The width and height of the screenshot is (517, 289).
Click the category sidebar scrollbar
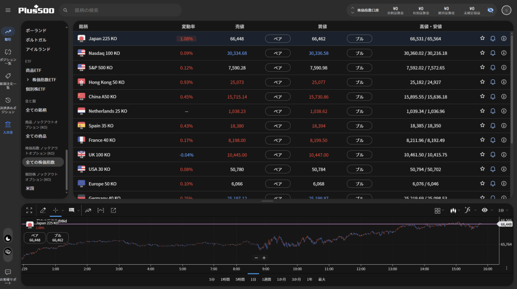click(66, 169)
